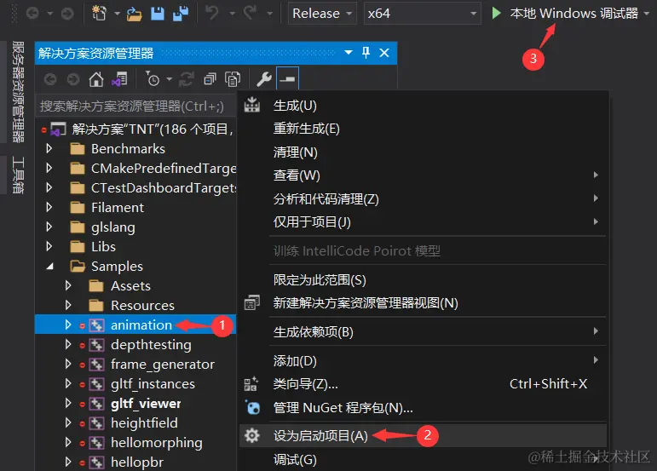
Task: Click the undo arrow icon
Action: coord(212,13)
